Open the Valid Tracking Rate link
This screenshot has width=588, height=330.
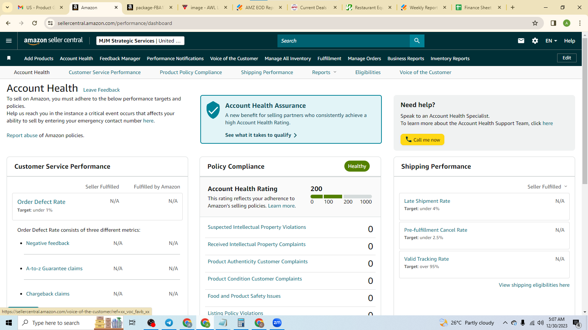426,259
